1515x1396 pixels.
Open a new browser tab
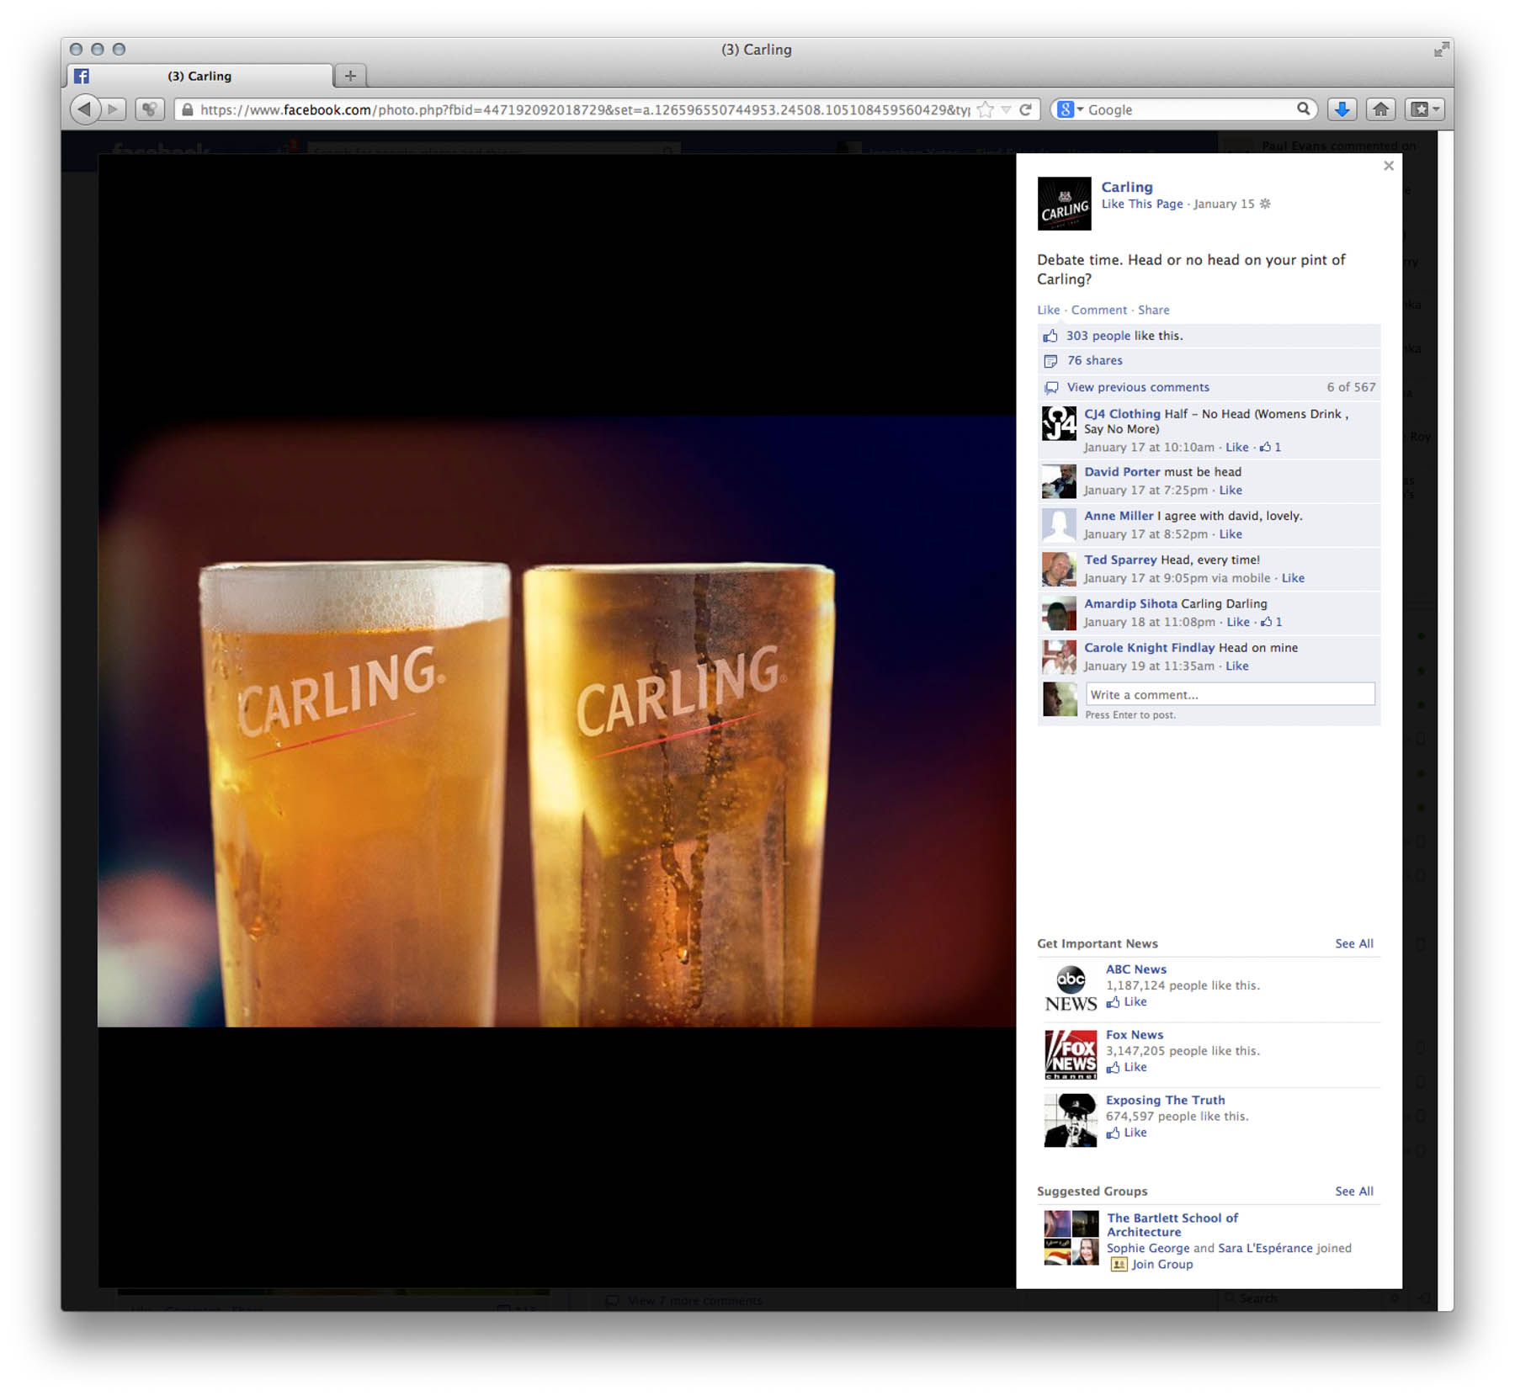[350, 76]
